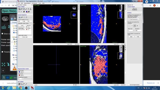Open Chrome from the Windows taskbar
160x90 pixels.
[20, 88]
